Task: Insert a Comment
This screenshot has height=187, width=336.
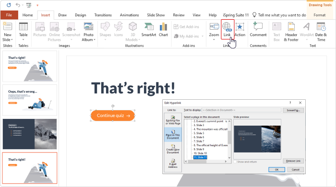Action: [258, 30]
